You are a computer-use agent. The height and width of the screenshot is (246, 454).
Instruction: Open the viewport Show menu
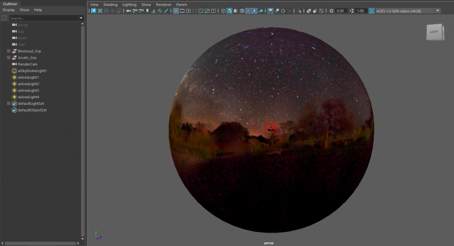pyautogui.click(x=146, y=4)
